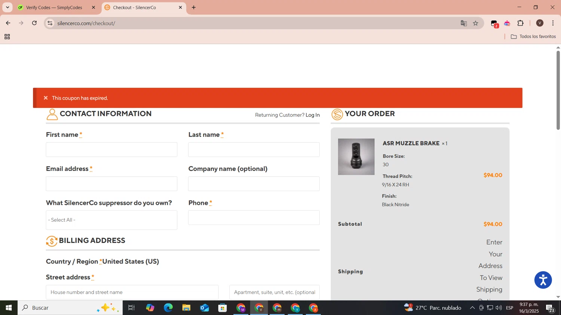
Task: Focus the First name field
Action: (x=111, y=150)
